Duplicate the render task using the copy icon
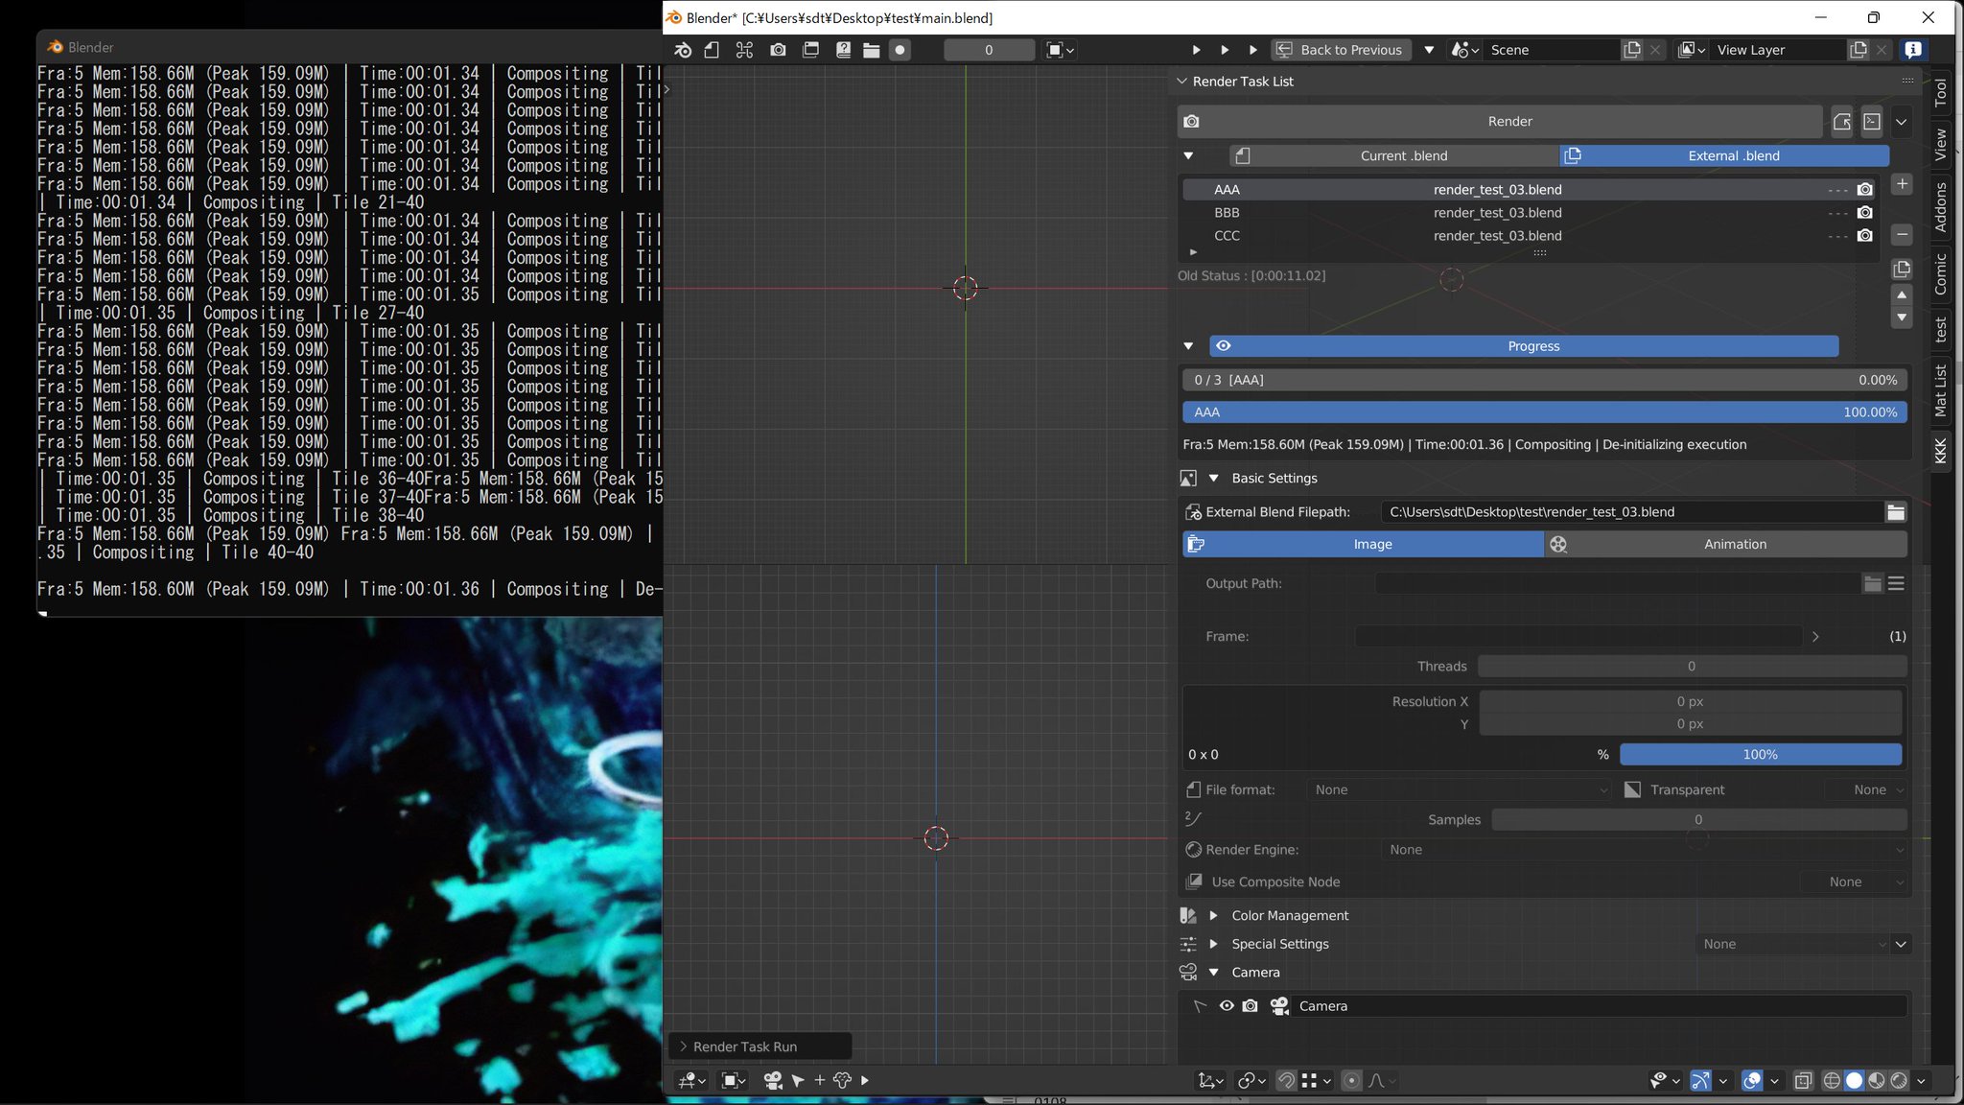Viewport: 1964px width, 1105px height. 1902,269
